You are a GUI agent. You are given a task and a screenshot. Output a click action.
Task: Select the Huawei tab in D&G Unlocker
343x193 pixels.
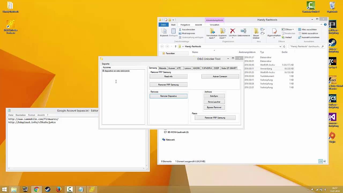click(171, 68)
